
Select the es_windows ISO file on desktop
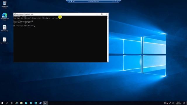coord(5,40)
